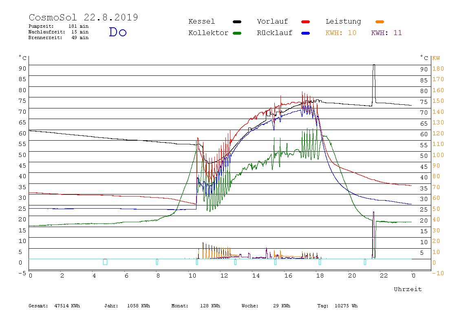Click the x-axis tick label 12

click(224, 276)
